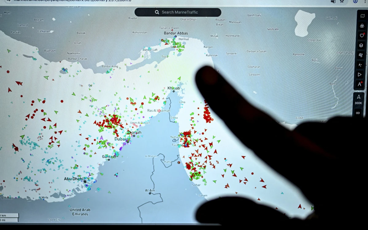Click the km/mi map scale bar
Image resolution: width=368 pixels, height=230 pixels.
pos(9,217)
